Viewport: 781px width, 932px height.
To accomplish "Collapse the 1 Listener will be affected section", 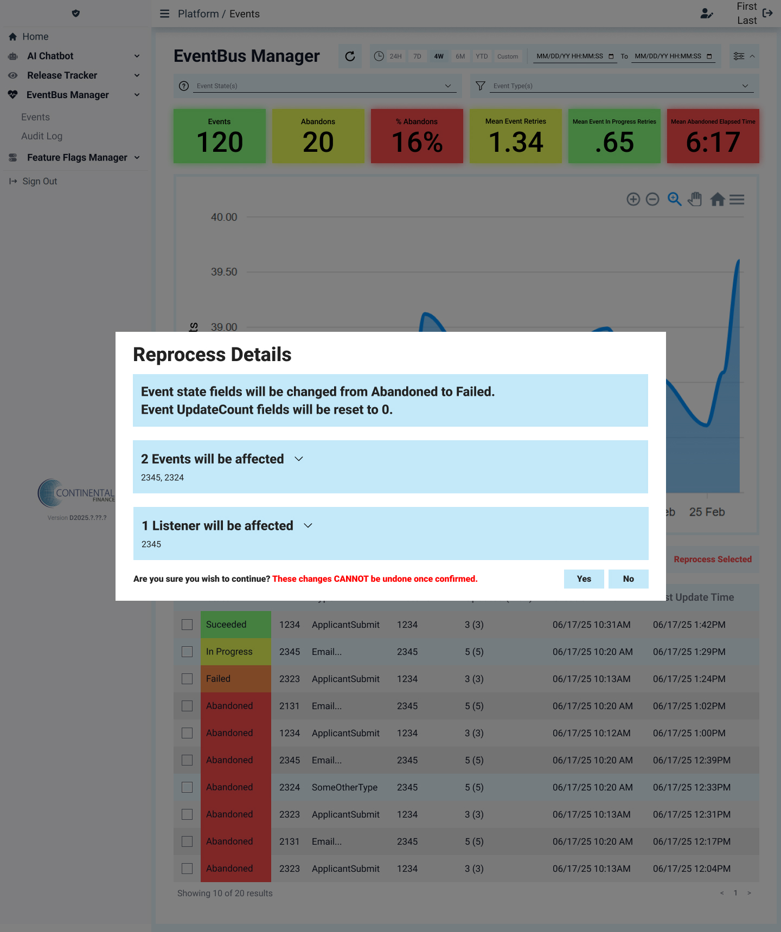I will [x=308, y=526].
